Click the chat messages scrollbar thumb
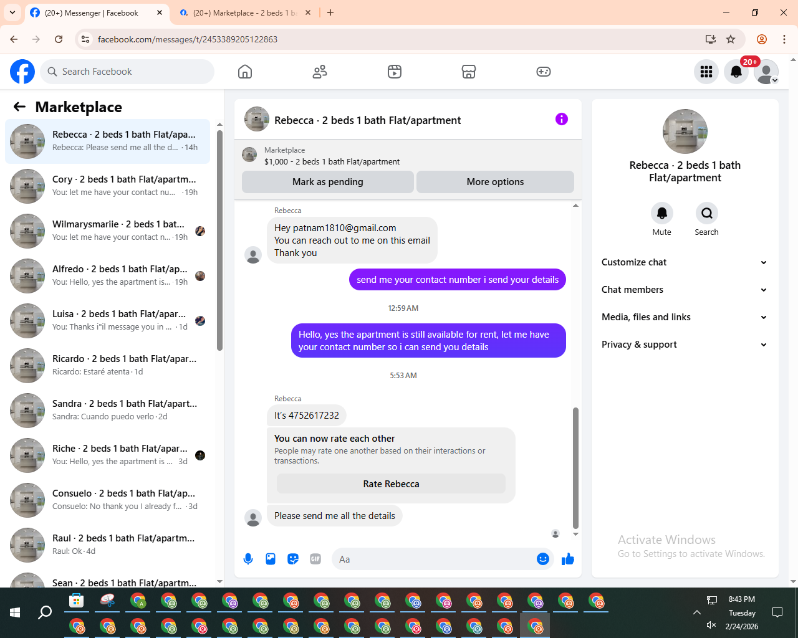Screen dimensions: 798x638 point(575,467)
